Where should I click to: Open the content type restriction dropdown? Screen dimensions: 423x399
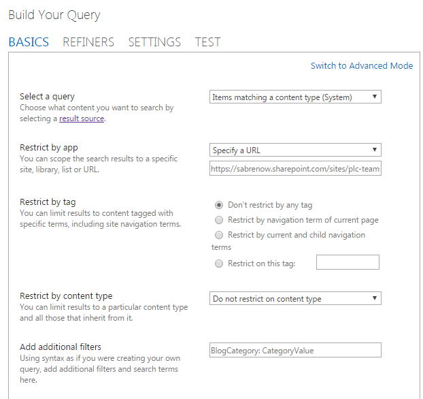(x=295, y=298)
